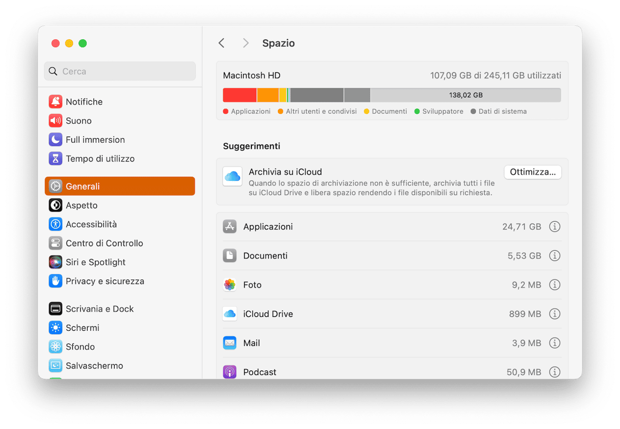
Task: Click the Ottimizza… button
Action: (532, 172)
